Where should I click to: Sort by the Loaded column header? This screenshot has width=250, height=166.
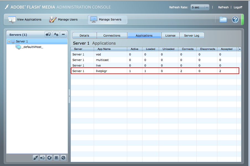pyautogui.click(x=150, y=49)
